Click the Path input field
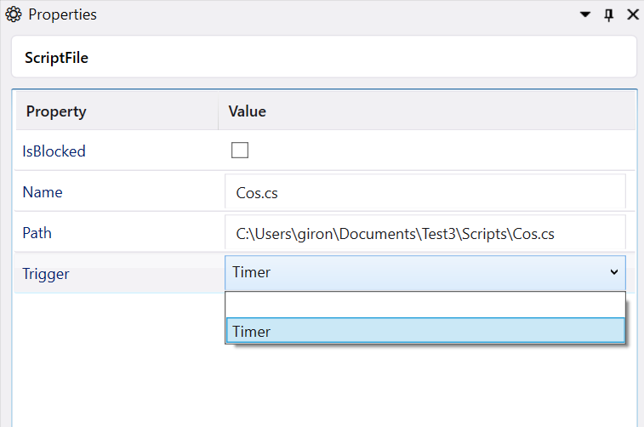Viewport: 644px width, 427px height. tap(425, 233)
